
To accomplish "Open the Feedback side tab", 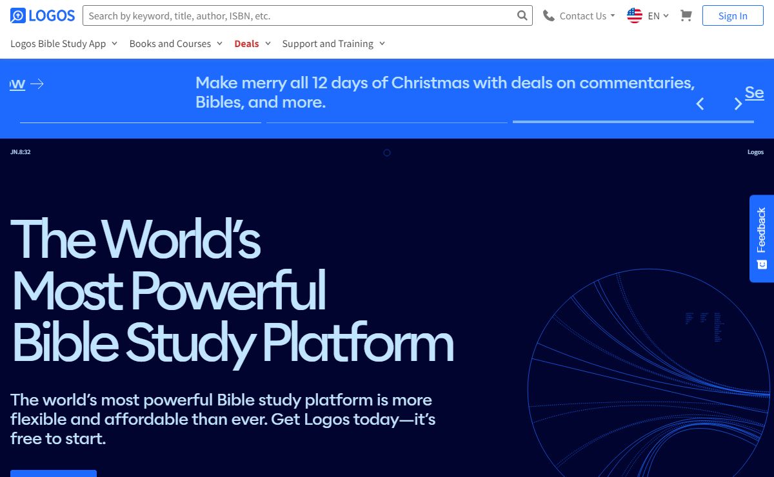I will (x=762, y=238).
